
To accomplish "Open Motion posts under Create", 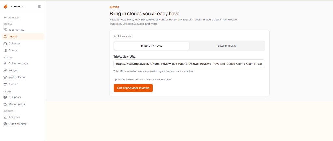I will click(x=23, y=104).
